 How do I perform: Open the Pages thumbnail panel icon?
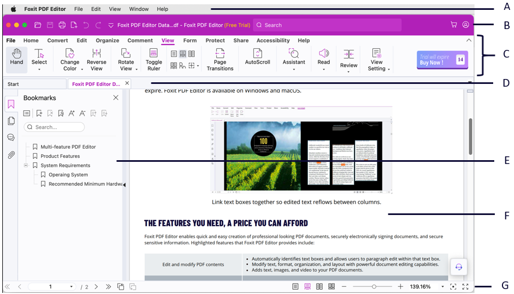tap(11, 121)
